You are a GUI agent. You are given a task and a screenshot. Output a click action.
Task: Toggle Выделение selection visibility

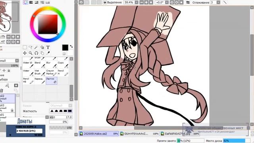click(105, 2)
